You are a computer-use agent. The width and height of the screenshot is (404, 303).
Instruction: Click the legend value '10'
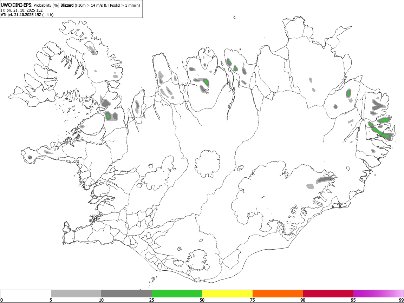point(101,300)
